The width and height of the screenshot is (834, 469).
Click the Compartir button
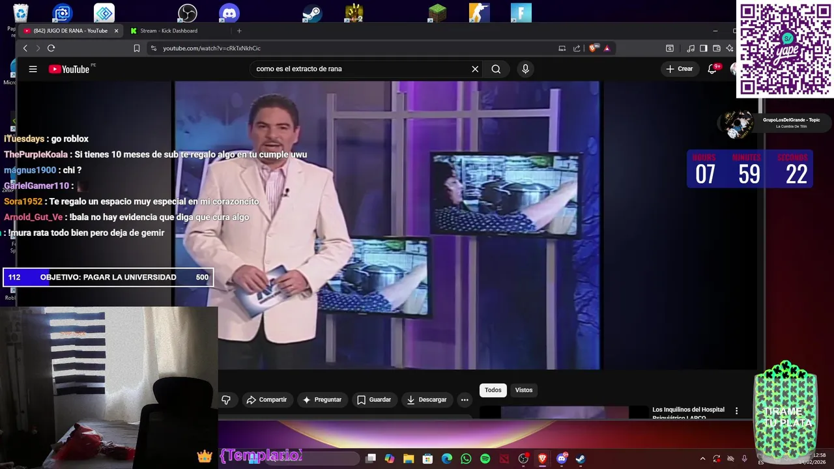point(266,400)
